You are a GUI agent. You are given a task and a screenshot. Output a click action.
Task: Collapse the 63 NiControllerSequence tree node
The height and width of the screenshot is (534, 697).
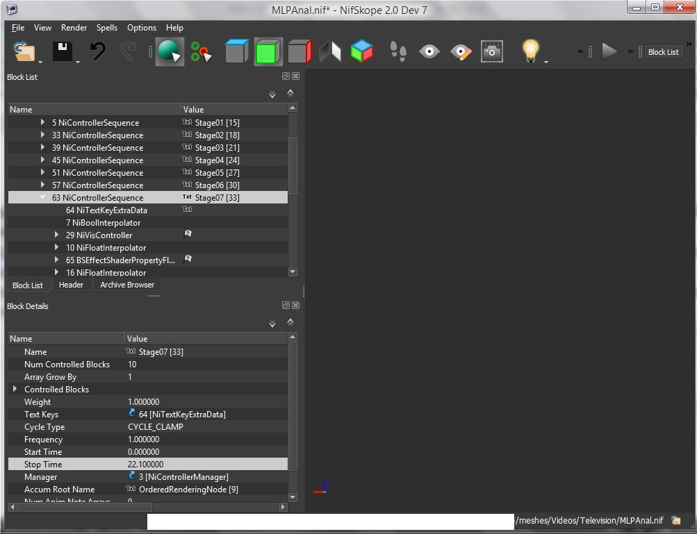coord(43,198)
